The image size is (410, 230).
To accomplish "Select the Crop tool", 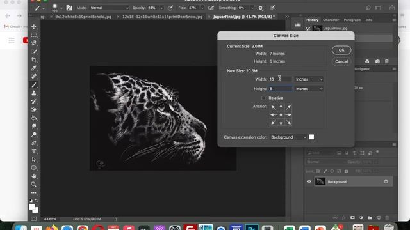I will point(34,60).
